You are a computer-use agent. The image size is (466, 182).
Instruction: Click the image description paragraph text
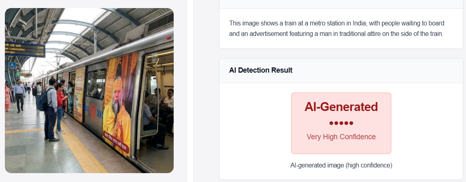coord(336,28)
